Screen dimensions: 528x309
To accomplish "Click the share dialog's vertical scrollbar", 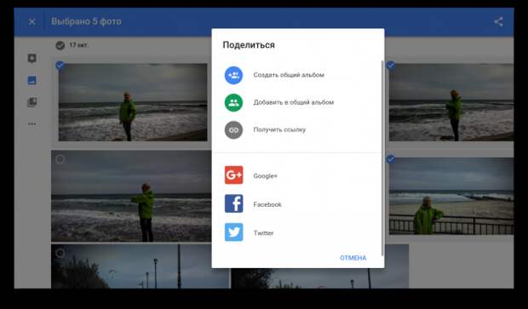I will [x=382, y=158].
